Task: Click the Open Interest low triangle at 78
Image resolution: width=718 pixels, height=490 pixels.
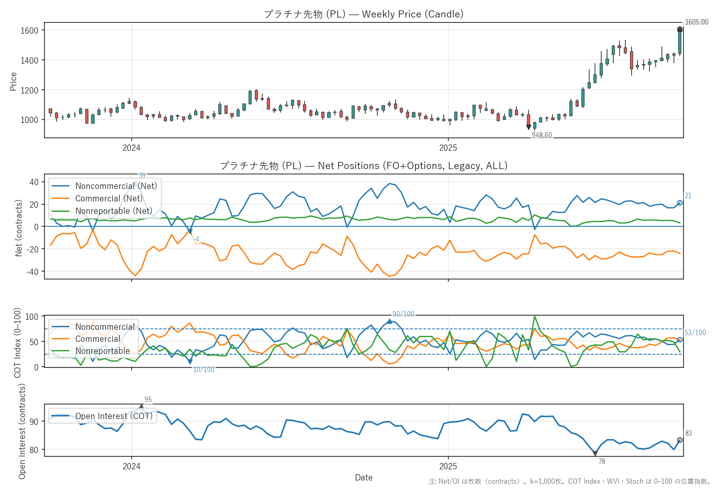Action: pos(595,453)
